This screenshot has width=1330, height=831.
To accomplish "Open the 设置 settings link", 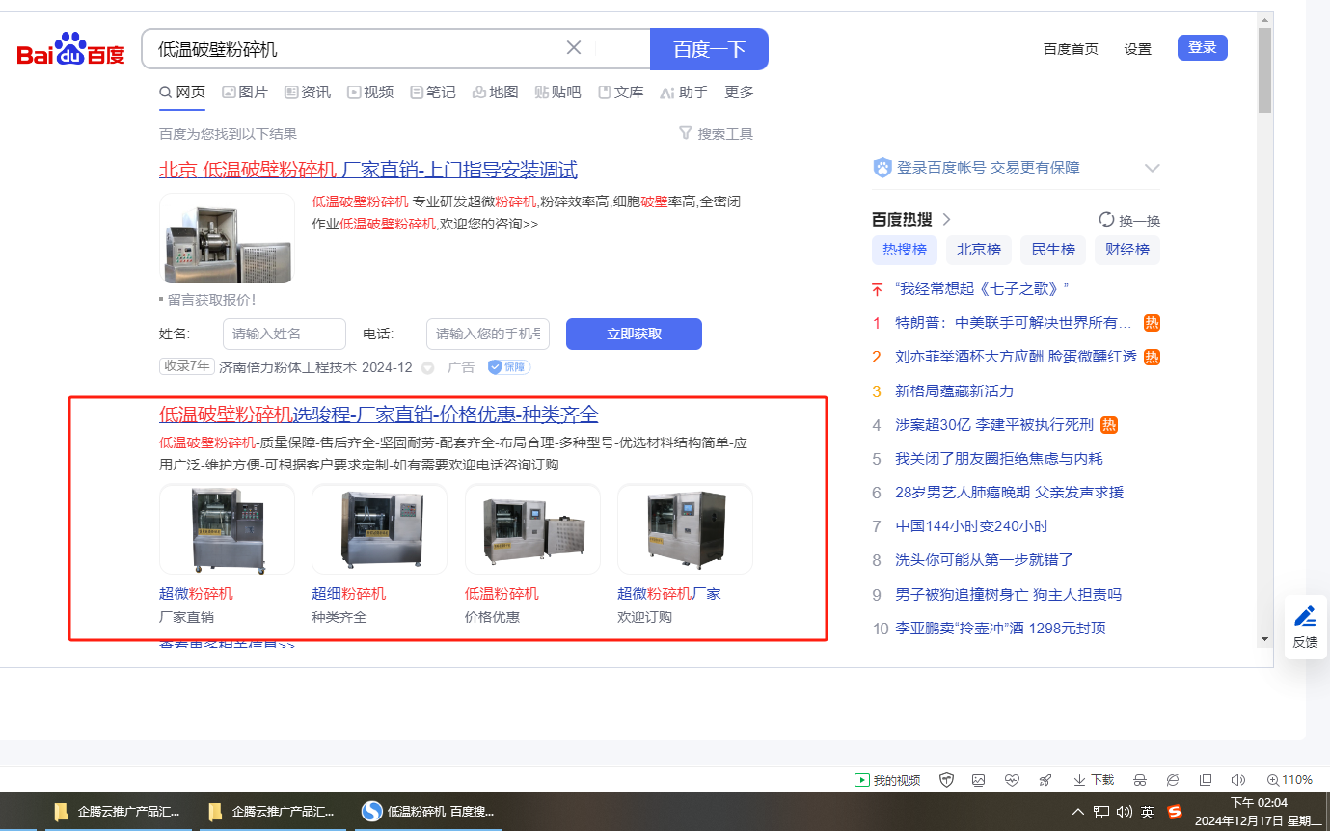I will click(1138, 49).
